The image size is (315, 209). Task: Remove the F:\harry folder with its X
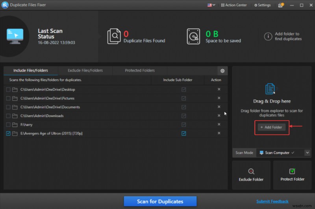tap(219, 125)
